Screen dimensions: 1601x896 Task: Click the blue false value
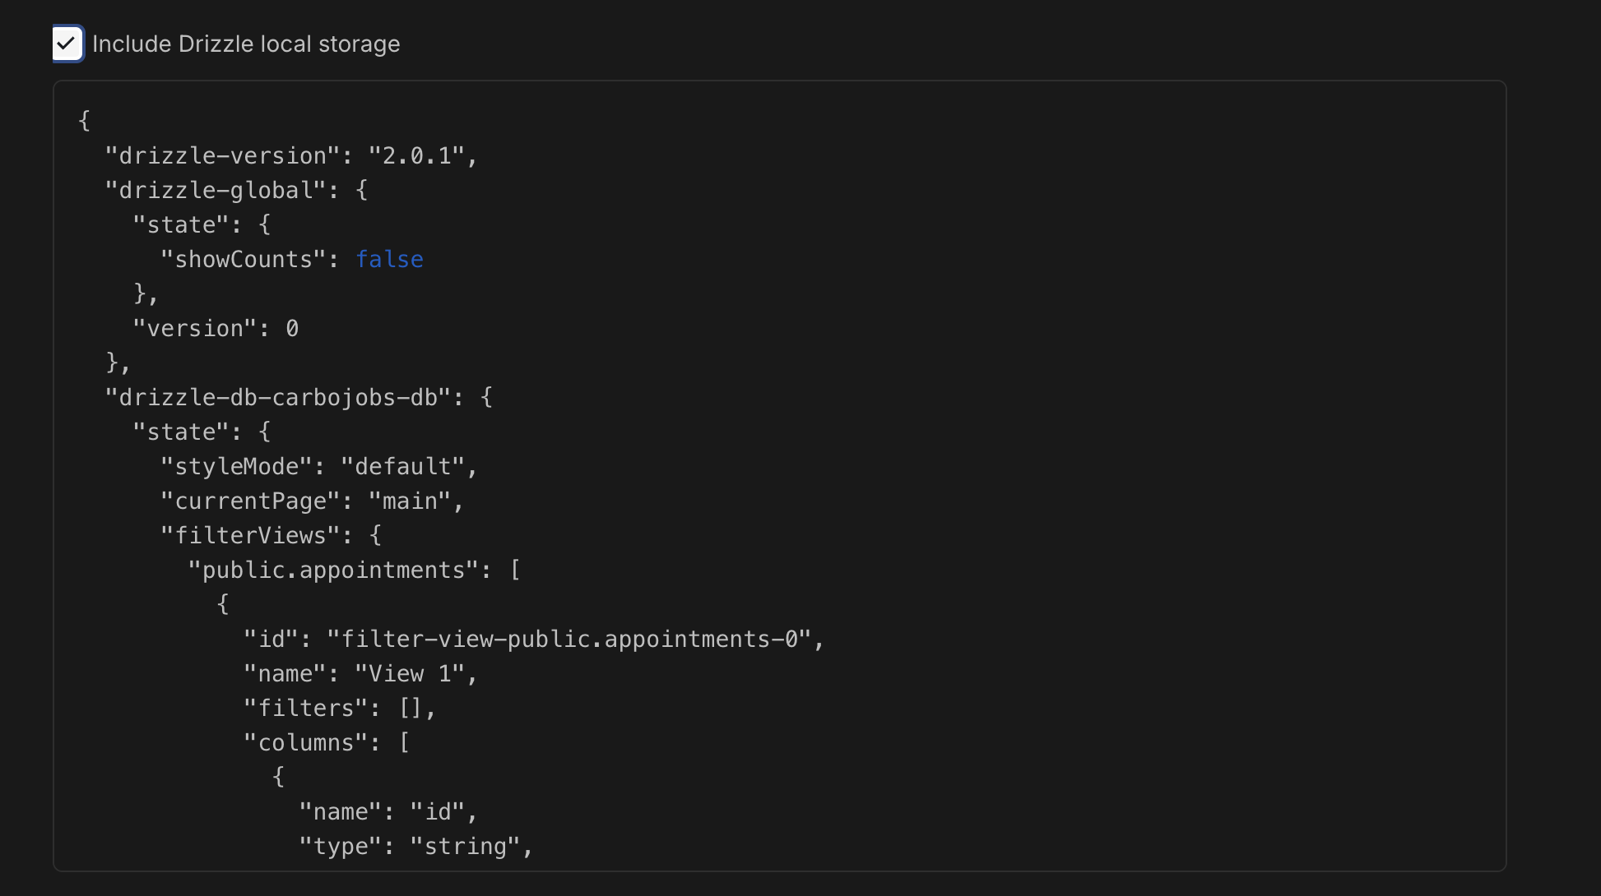coord(389,259)
